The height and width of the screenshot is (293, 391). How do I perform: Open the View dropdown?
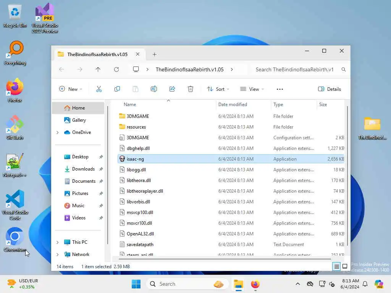(x=252, y=89)
